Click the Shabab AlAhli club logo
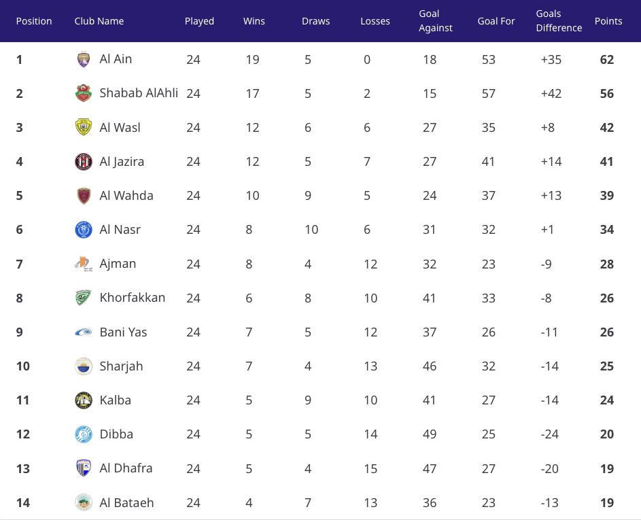 [x=84, y=93]
